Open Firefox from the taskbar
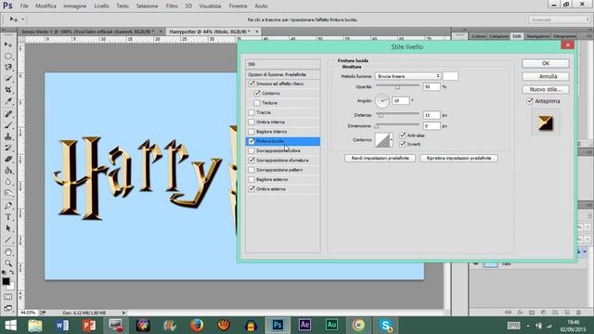Viewport: 594px width, 334px height. click(x=197, y=325)
